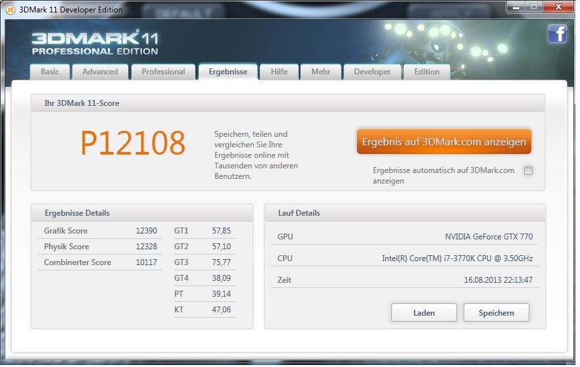This screenshot has width=580, height=367.
Task: Open the Facebook share icon
Action: point(558,34)
